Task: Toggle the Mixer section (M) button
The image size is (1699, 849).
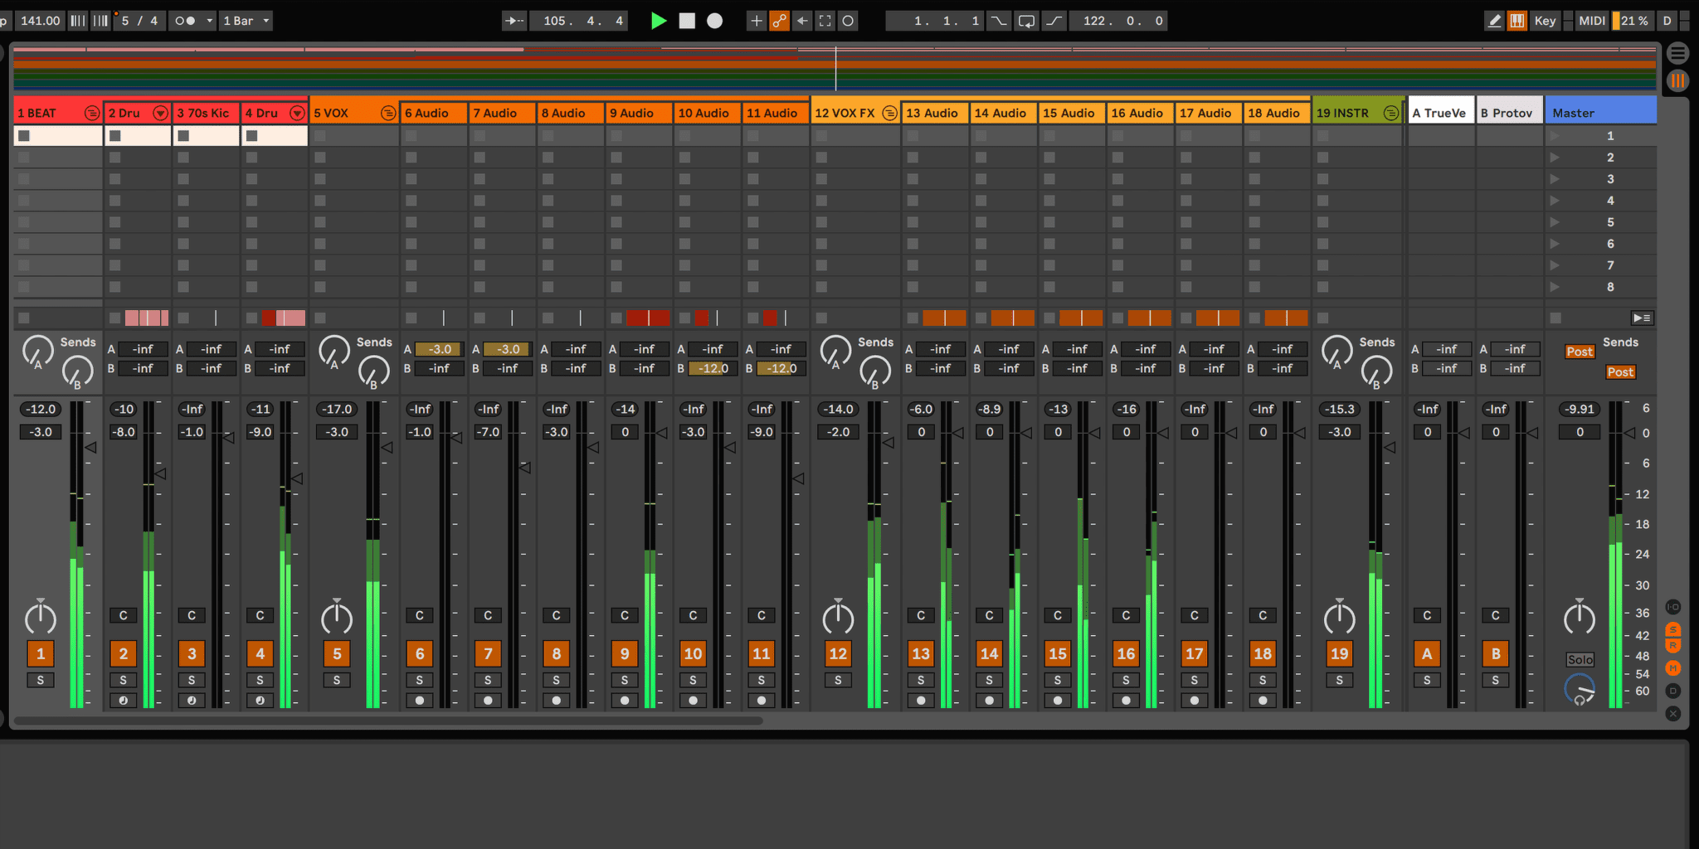Action: [1673, 668]
